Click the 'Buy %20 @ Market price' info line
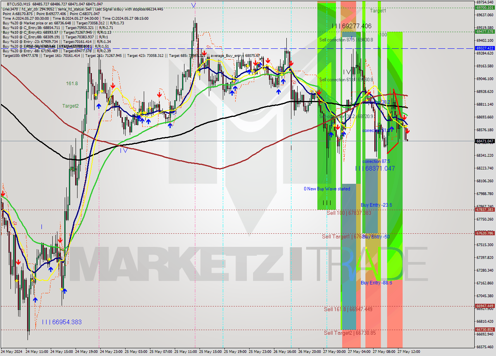The height and width of the screenshot is (356, 496). [x=63, y=23]
